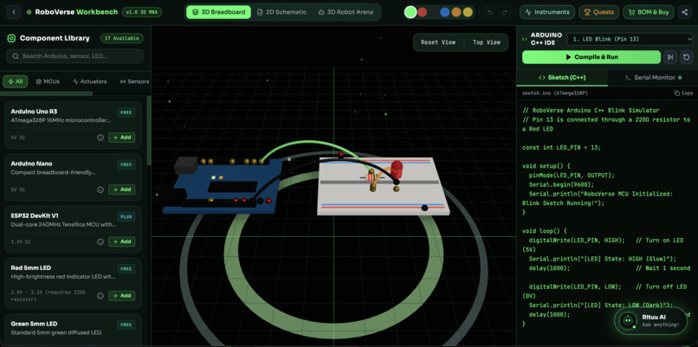The height and width of the screenshot is (347, 698).
Task: Click the FREE badge on Arduino Uno R3
Action: point(126,112)
